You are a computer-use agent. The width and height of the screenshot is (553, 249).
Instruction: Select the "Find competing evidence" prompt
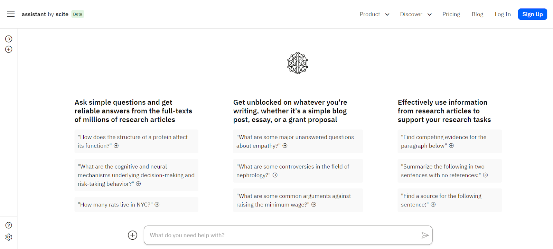(449, 141)
